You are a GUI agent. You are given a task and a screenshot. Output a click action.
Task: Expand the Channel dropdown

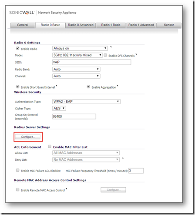[76, 76]
